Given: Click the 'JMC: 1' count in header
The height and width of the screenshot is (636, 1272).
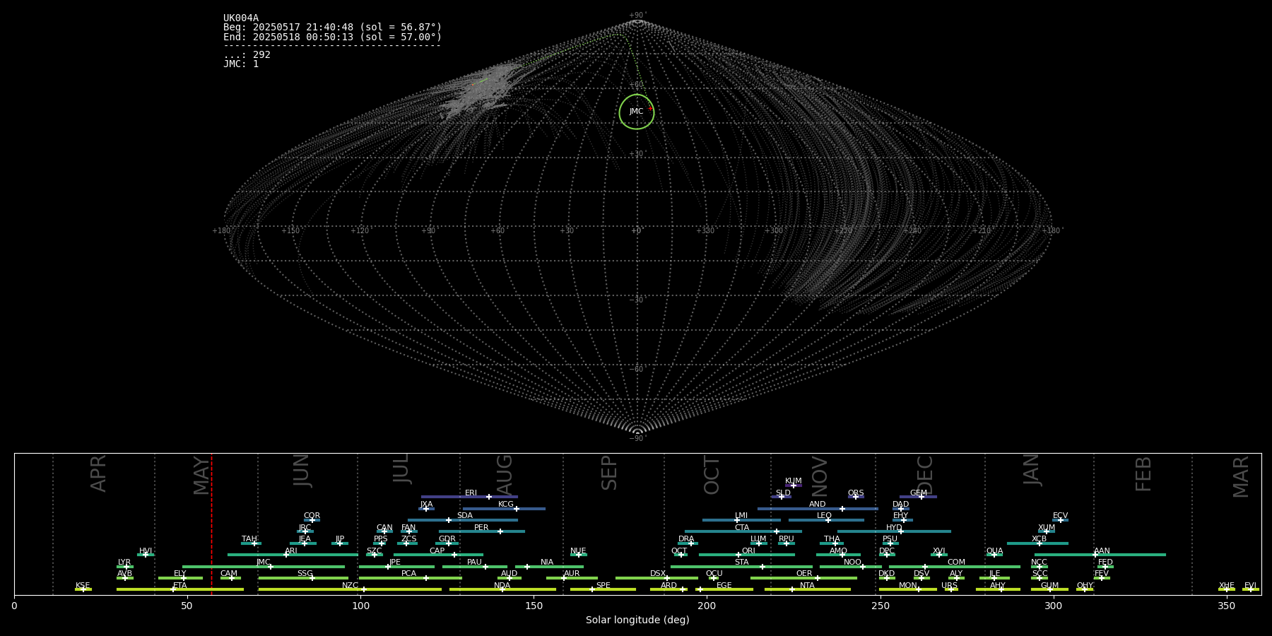Looking at the screenshot, I should click(241, 64).
